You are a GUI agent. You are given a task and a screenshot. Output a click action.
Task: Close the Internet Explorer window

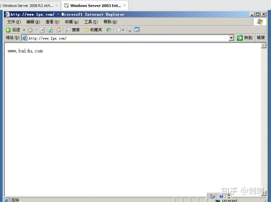[263, 14]
